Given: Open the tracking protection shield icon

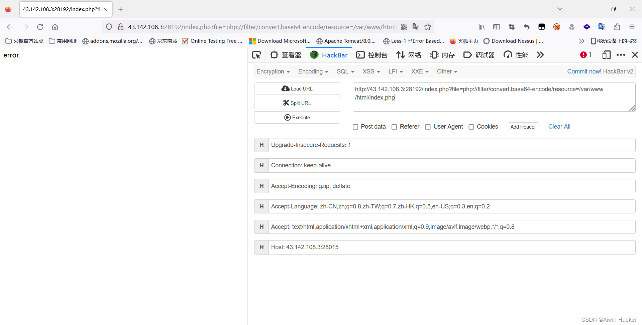Looking at the screenshot, I should (x=109, y=27).
